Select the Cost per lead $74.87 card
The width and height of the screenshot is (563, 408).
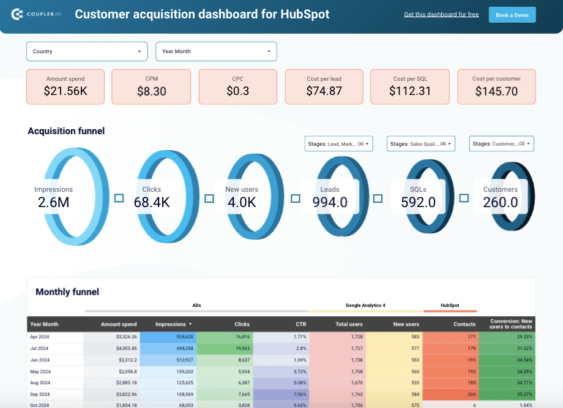pyautogui.click(x=324, y=87)
